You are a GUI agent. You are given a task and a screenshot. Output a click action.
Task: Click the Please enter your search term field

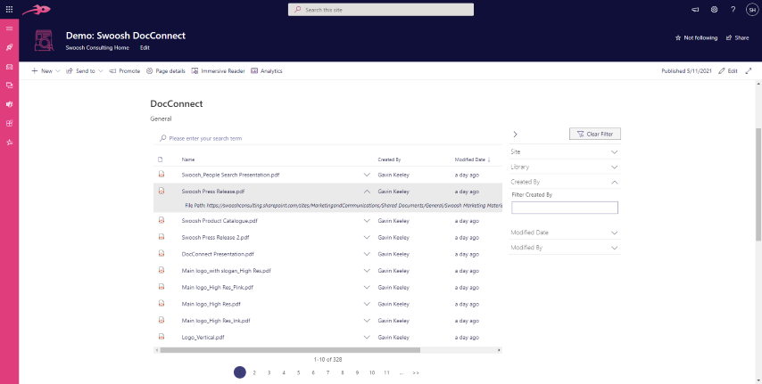pos(328,138)
